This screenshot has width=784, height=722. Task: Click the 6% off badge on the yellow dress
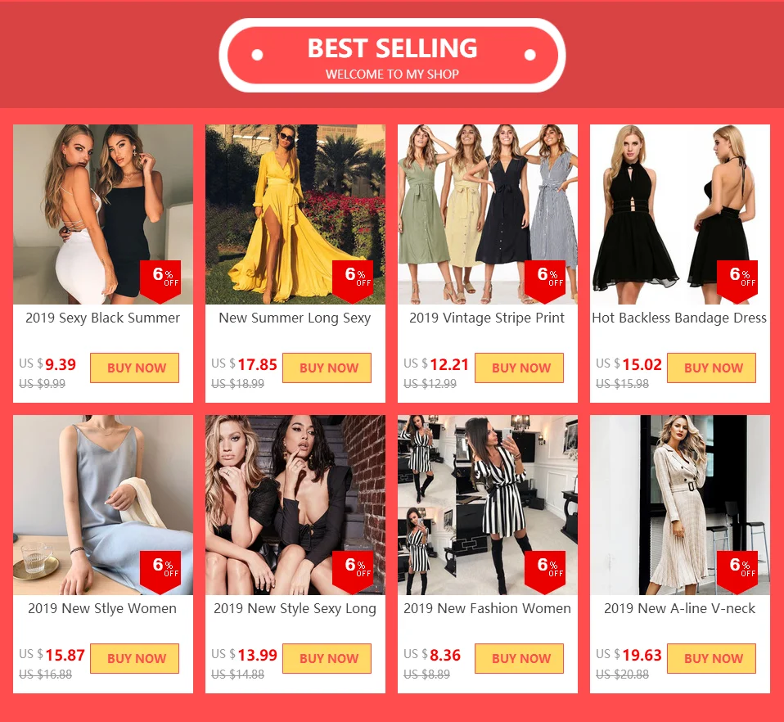353,282
